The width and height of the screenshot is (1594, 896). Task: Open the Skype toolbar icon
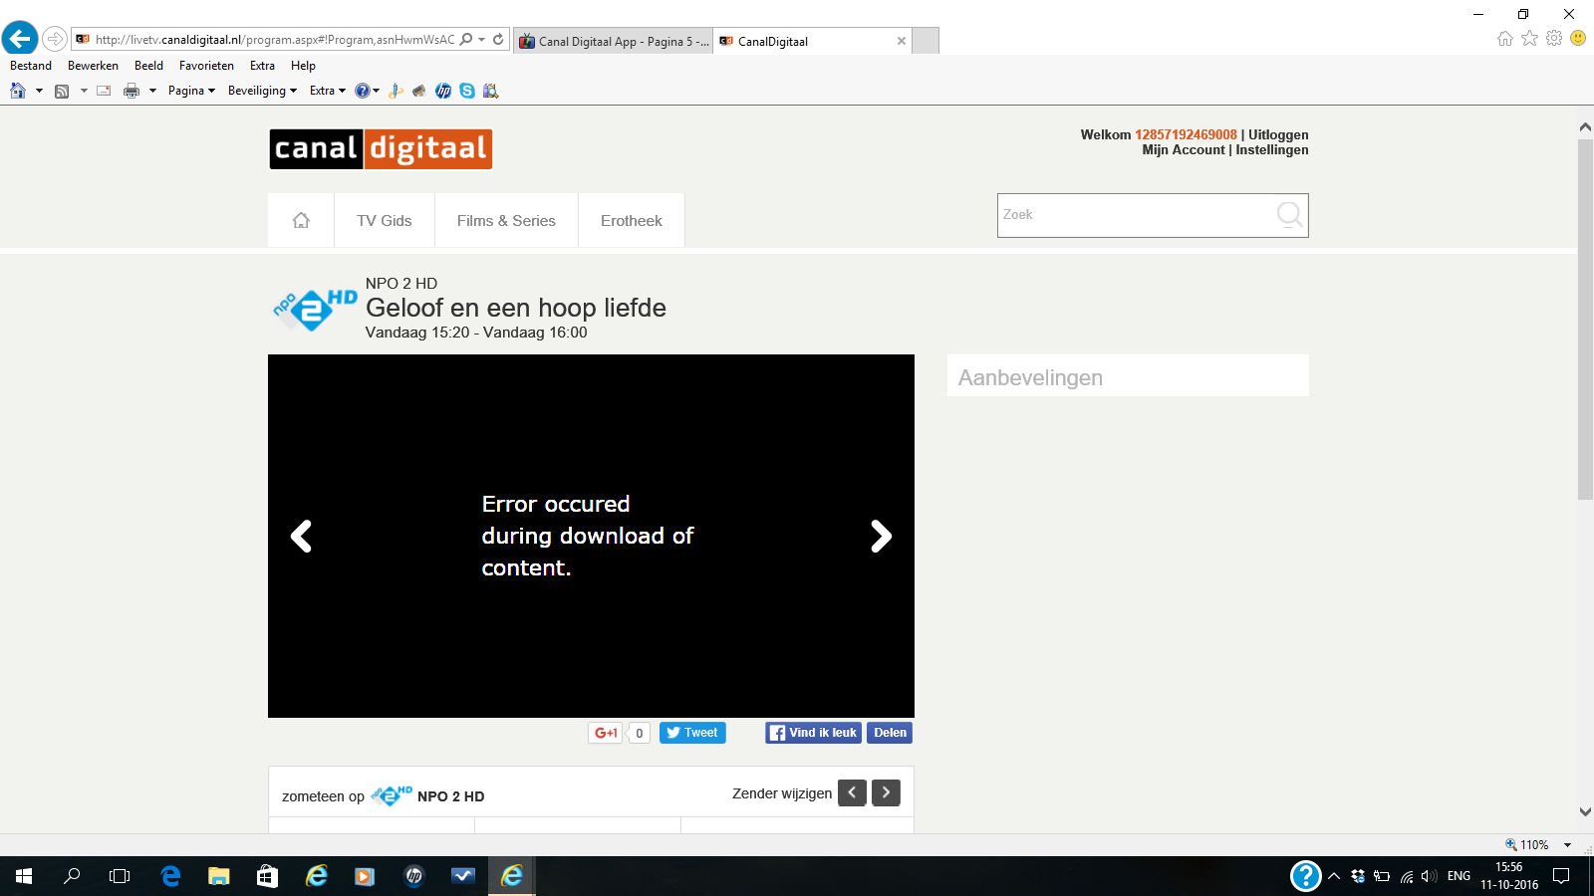tap(467, 91)
